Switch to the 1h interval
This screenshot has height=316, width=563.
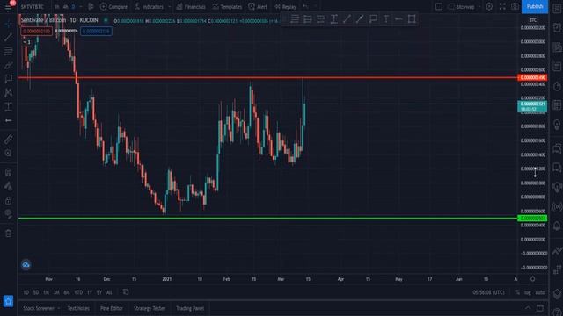point(56,6)
